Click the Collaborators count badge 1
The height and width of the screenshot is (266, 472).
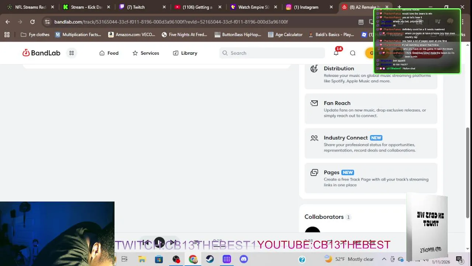[348, 217]
